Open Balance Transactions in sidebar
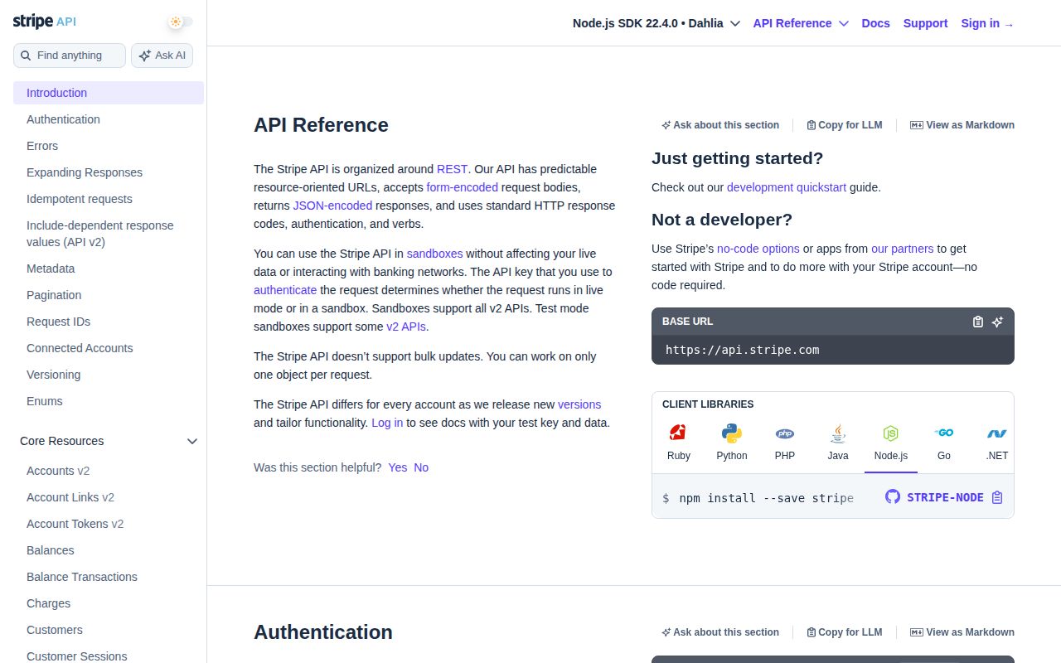The height and width of the screenshot is (663, 1061). click(x=82, y=577)
